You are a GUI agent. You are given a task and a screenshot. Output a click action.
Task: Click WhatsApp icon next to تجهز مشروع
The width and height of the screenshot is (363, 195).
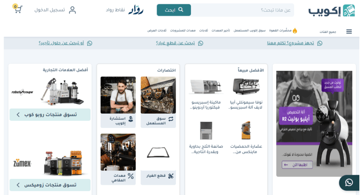pos(320,43)
